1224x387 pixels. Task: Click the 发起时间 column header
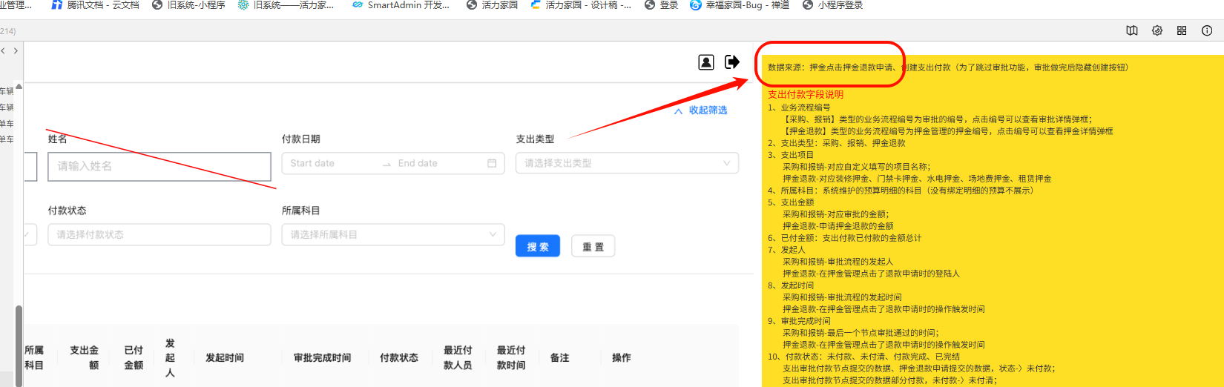click(225, 357)
